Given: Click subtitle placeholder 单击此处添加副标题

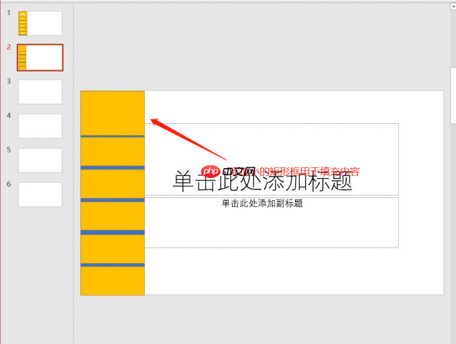Looking at the screenshot, I should [272, 223].
